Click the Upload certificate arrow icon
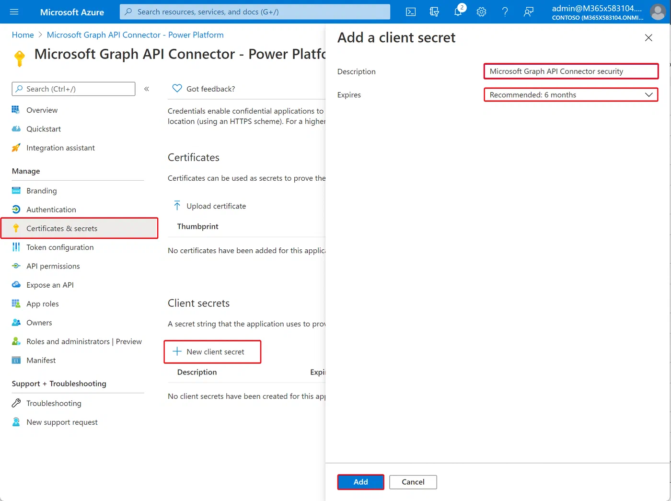671x501 pixels. point(177,206)
